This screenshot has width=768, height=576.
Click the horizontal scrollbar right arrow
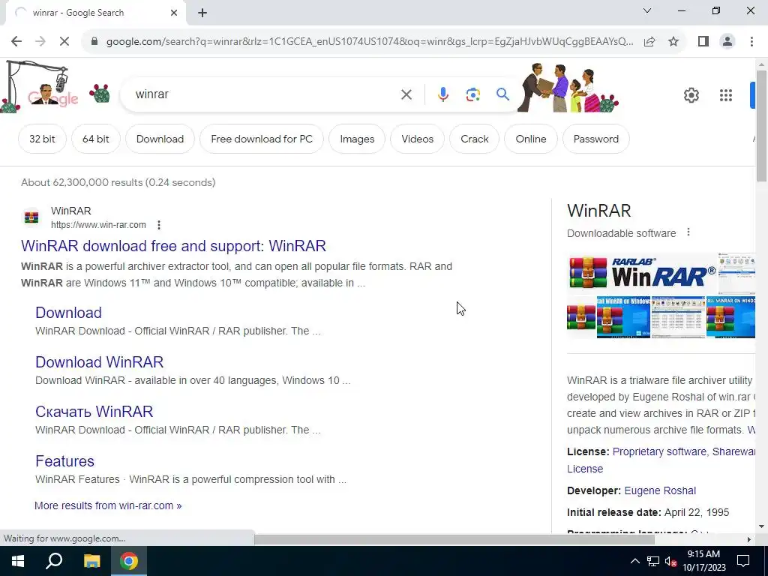(x=749, y=540)
